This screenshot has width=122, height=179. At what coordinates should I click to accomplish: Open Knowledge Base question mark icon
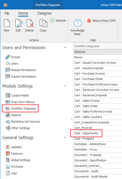tap(77, 23)
